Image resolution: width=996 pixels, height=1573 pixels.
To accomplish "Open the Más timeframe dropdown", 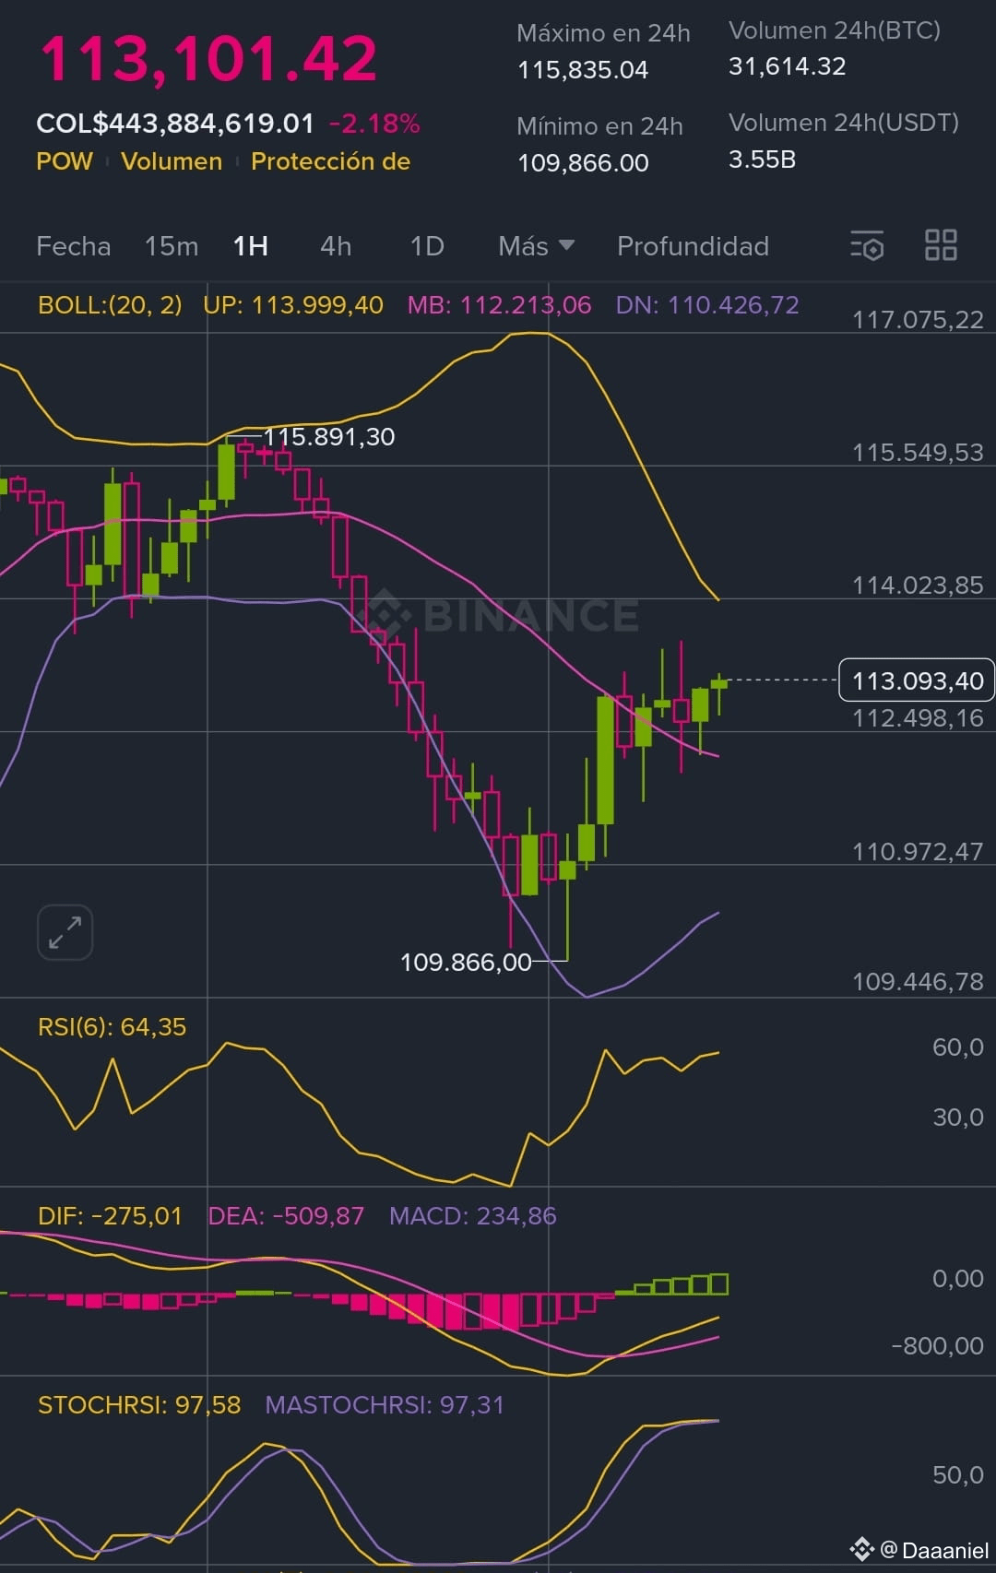I will 536,246.
